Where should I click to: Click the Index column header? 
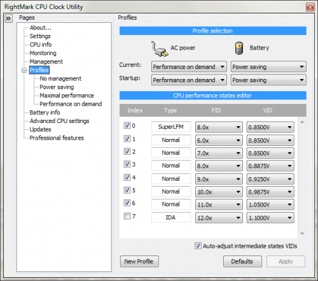click(x=135, y=110)
